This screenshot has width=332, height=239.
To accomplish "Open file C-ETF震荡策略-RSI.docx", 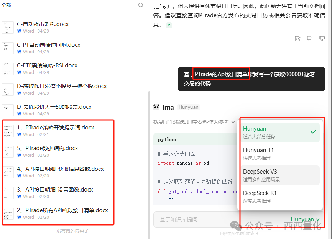I will pyautogui.click(x=47, y=65).
